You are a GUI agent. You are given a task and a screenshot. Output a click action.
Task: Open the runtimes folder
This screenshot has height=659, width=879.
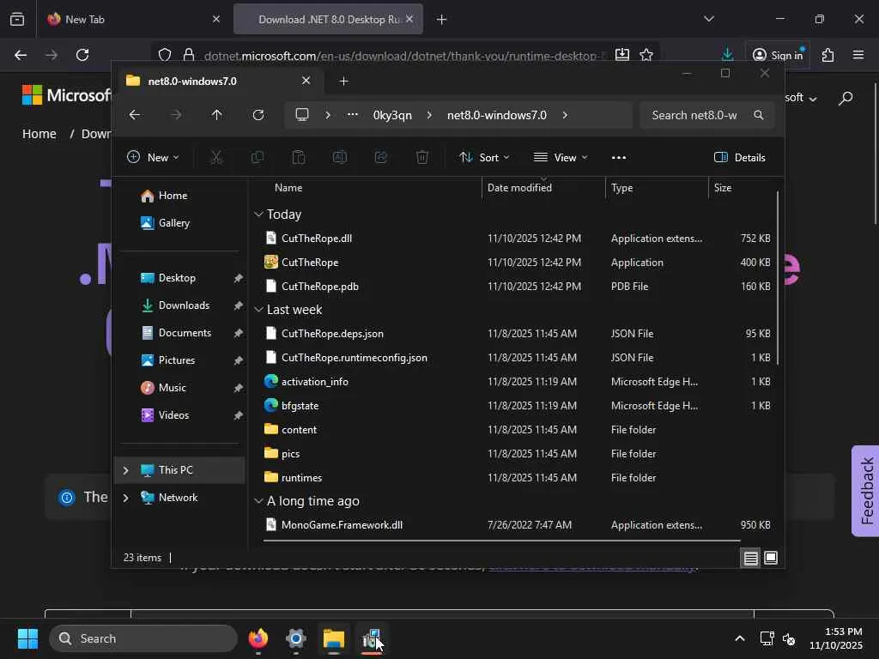[x=301, y=478]
